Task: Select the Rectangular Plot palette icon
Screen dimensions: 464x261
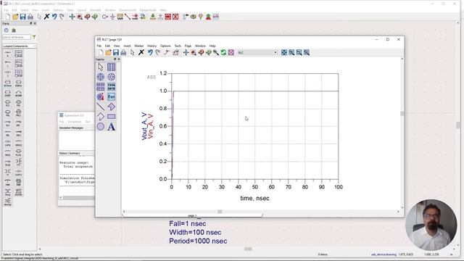Action: click(111, 67)
